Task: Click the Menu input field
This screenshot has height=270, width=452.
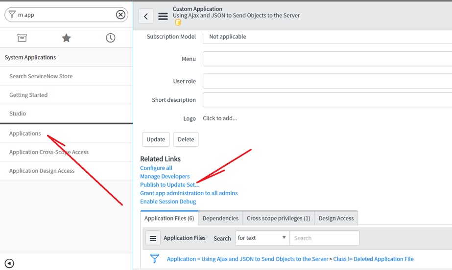Action: 327,59
